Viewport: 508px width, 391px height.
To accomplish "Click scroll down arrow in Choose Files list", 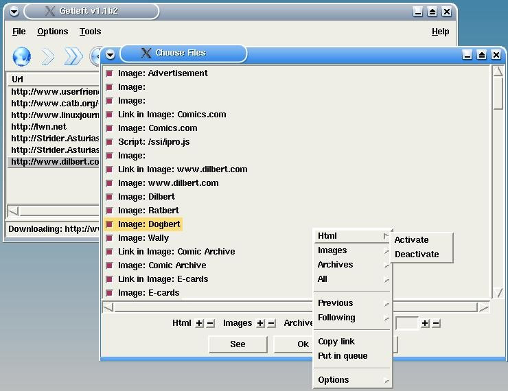I will (498, 293).
